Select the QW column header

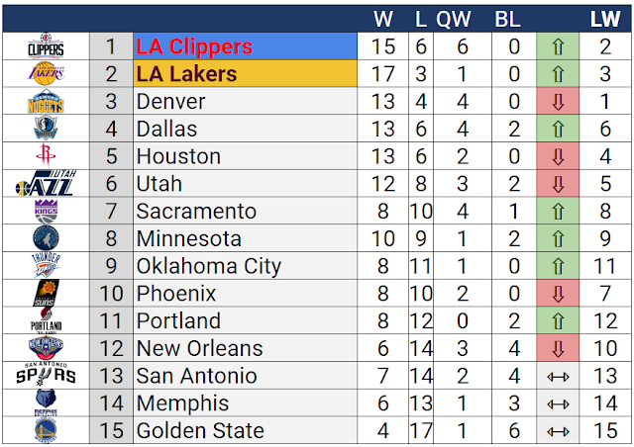454,20
